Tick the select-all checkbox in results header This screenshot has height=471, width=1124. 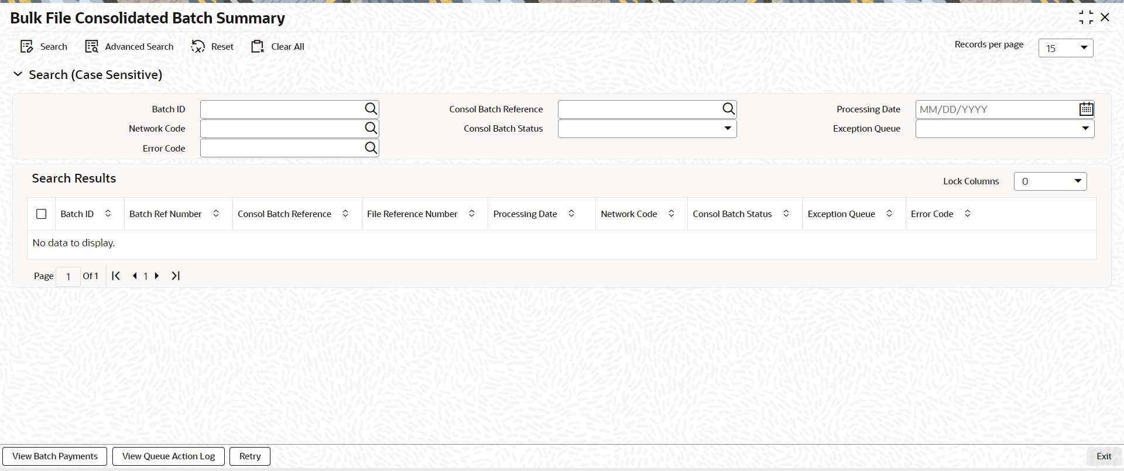41,214
